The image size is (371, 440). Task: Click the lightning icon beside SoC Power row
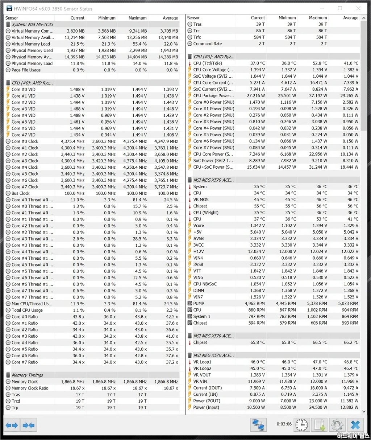(x=190, y=161)
